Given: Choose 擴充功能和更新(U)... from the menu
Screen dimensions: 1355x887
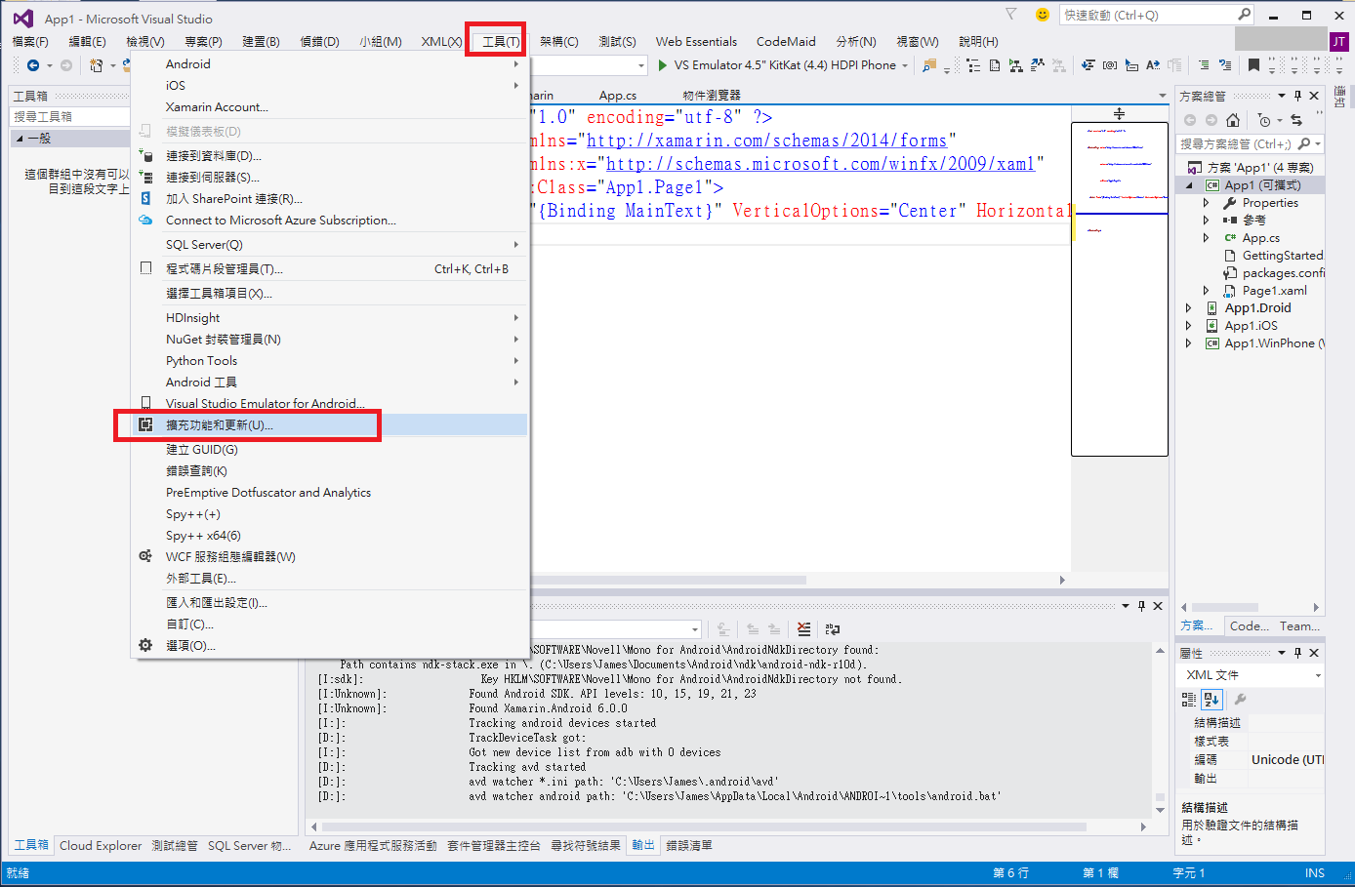Looking at the screenshot, I should tap(331, 425).
